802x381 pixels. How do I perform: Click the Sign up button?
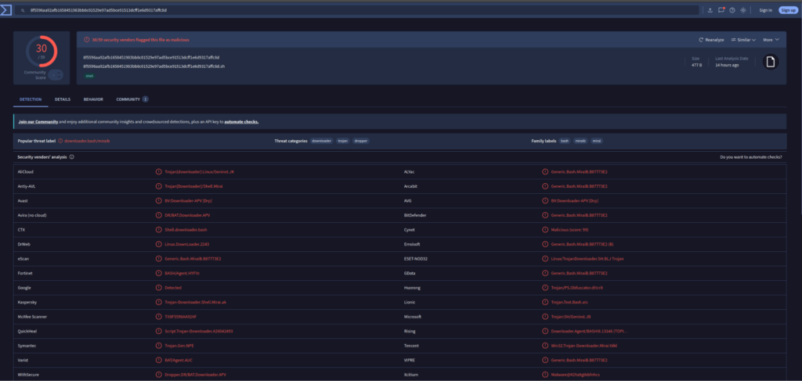[788, 10]
